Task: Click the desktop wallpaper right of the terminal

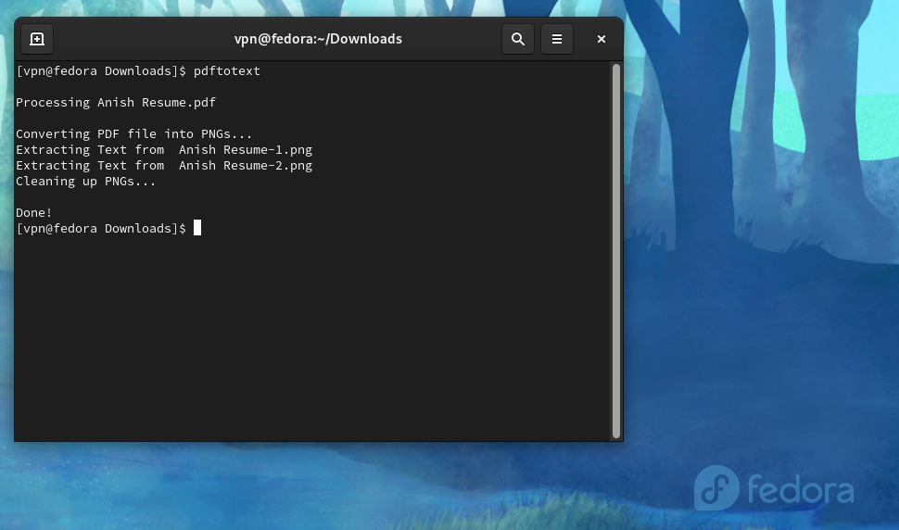Action: click(760, 278)
